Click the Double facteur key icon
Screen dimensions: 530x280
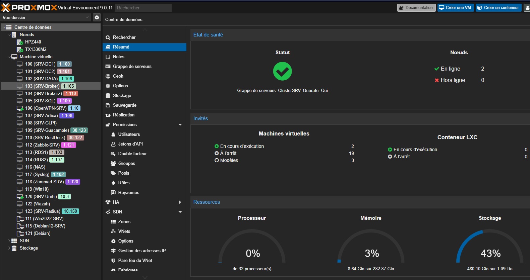click(x=113, y=154)
